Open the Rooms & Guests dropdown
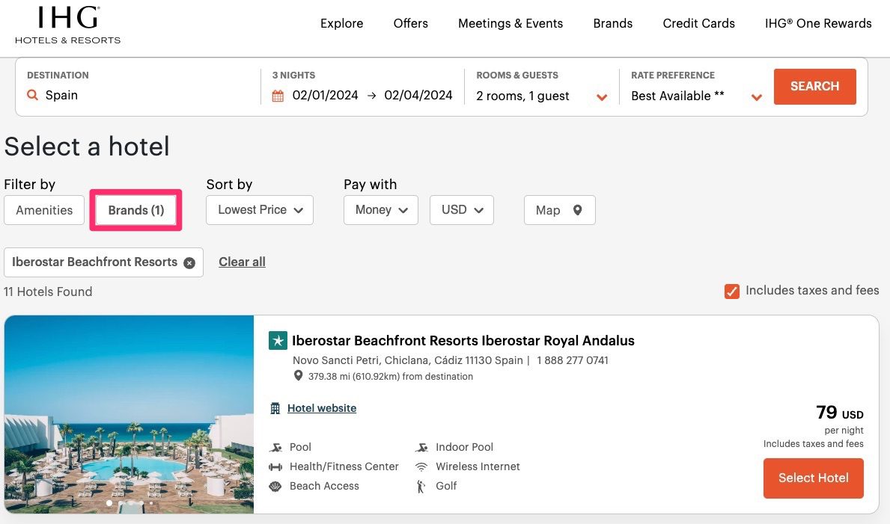 coord(602,97)
